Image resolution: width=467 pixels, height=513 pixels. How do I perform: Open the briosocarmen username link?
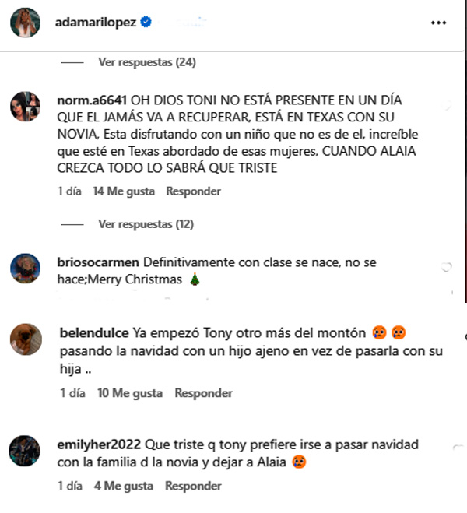pos(98,262)
